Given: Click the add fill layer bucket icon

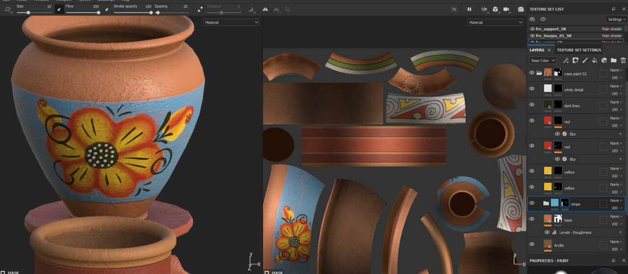Looking at the screenshot, I should (594, 61).
